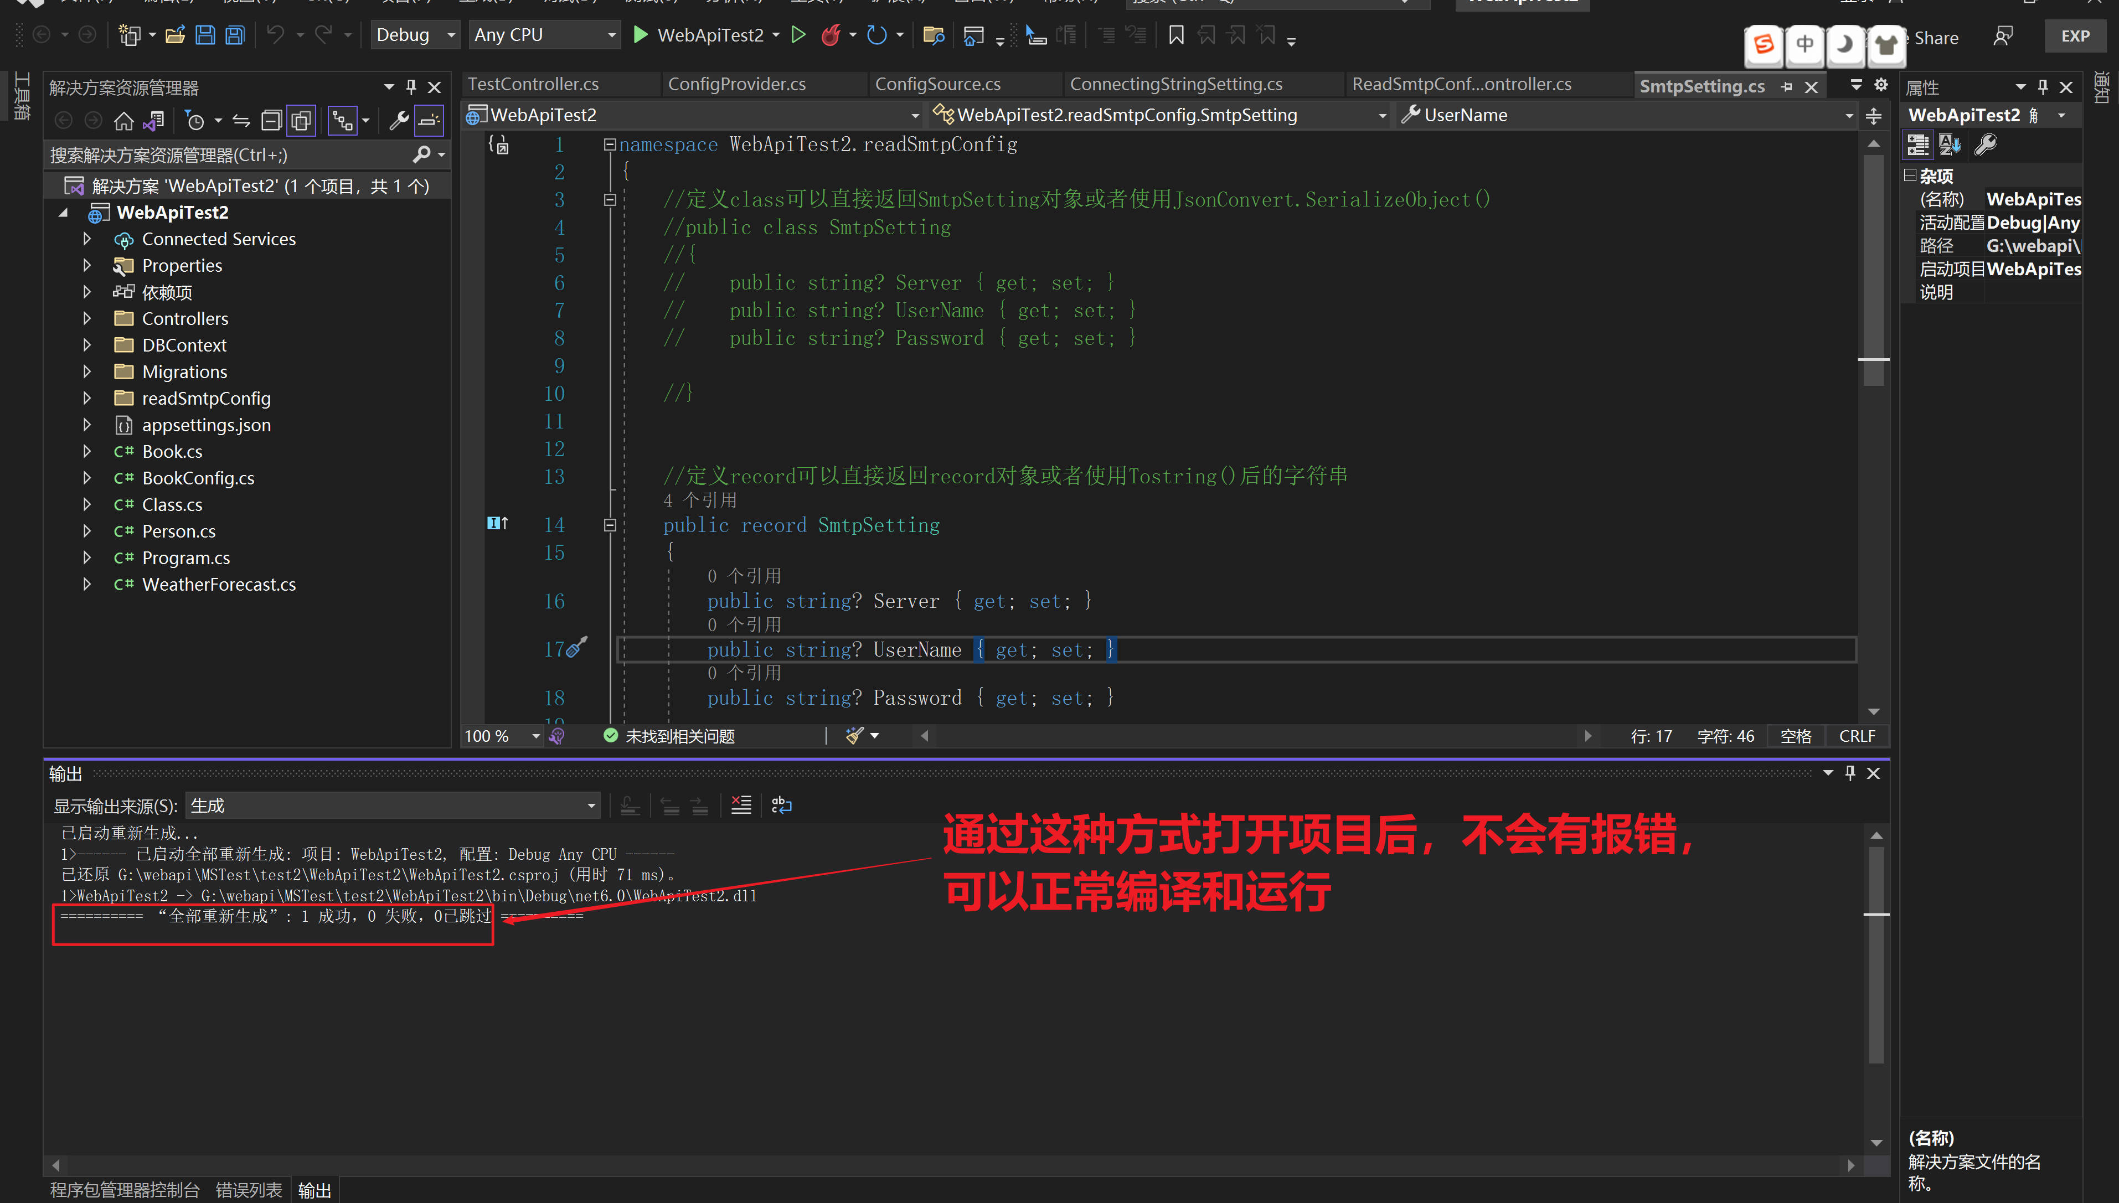This screenshot has height=1203, width=2119.
Task: Trigger Hot Reload with the flame icon
Action: 831,35
